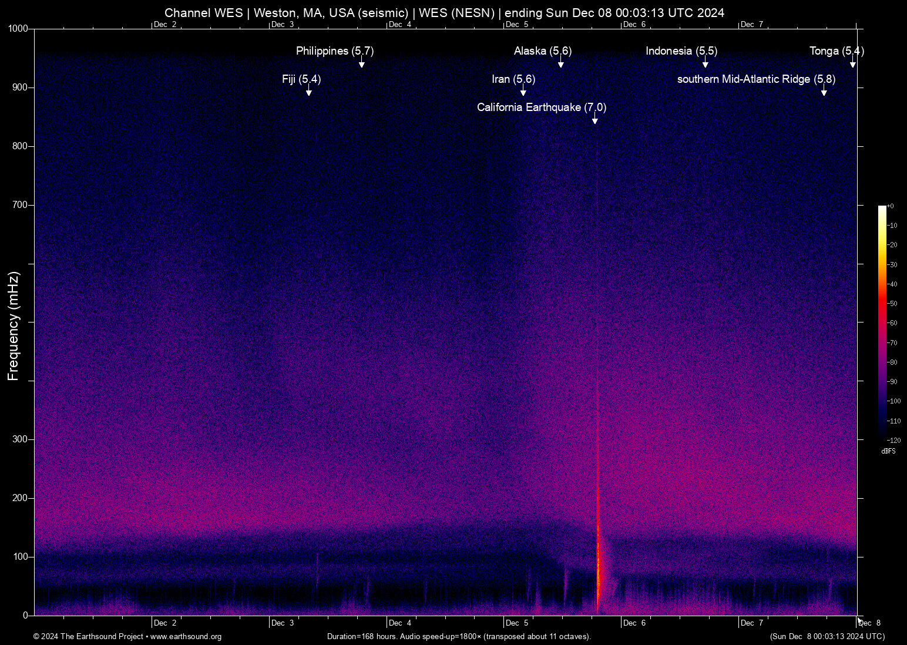Click the 0 frequency axis value
907x645 pixels.
click(25, 616)
